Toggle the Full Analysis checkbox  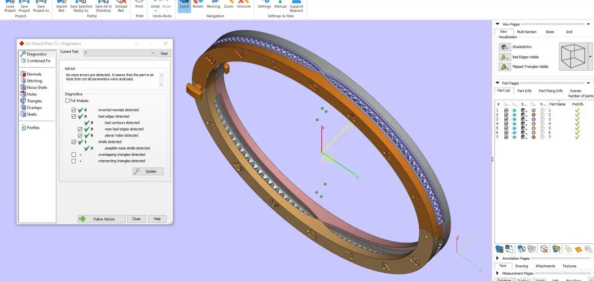pos(67,100)
